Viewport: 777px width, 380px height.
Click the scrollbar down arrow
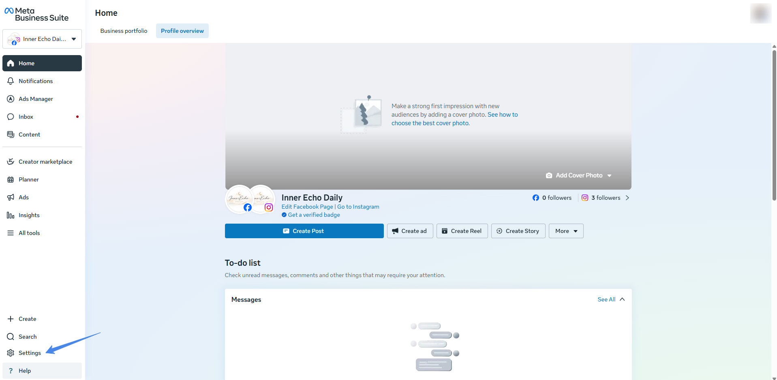coord(774,378)
